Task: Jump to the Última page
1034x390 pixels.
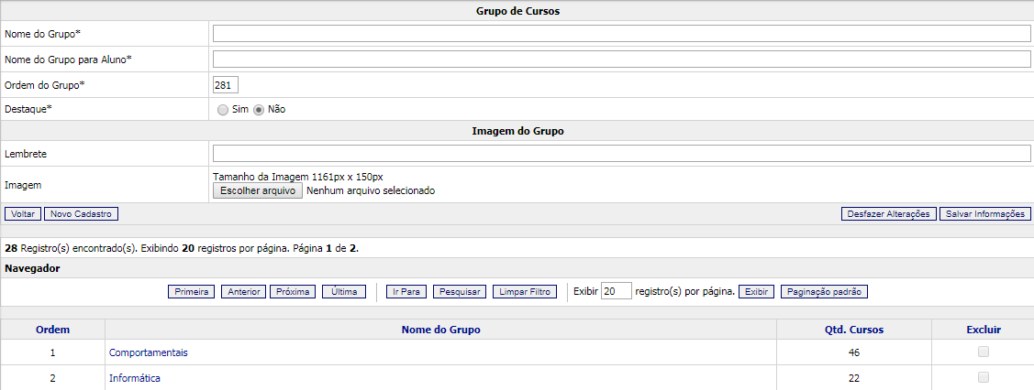Action: click(x=344, y=292)
